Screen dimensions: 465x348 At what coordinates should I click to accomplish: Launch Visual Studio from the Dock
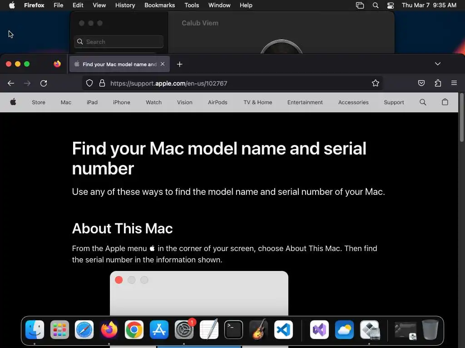(319, 330)
